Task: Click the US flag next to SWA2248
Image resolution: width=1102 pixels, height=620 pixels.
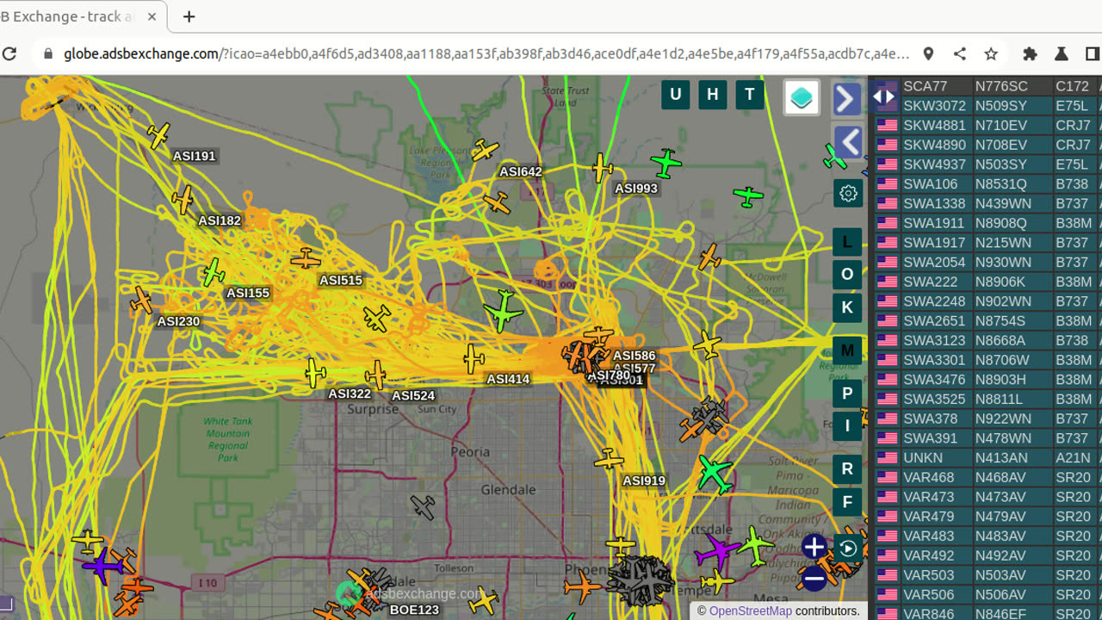Action: (x=887, y=301)
